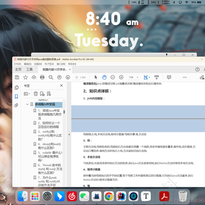Open Adobe Acrobat from the dock
205x205 pixels.
tap(164, 196)
